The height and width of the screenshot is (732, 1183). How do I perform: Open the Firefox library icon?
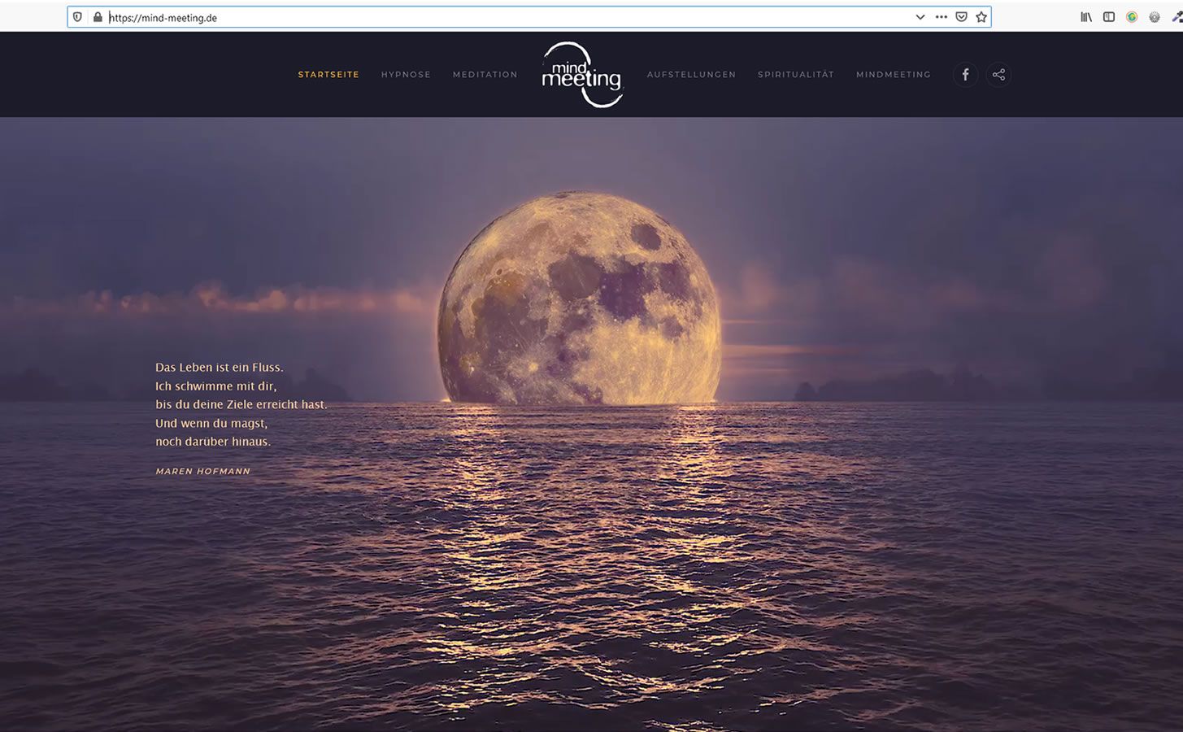pyautogui.click(x=1086, y=17)
